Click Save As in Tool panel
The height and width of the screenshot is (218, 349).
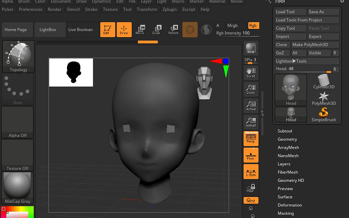pyautogui.click(x=323, y=12)
